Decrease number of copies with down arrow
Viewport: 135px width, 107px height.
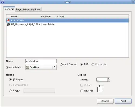point(109,81)
